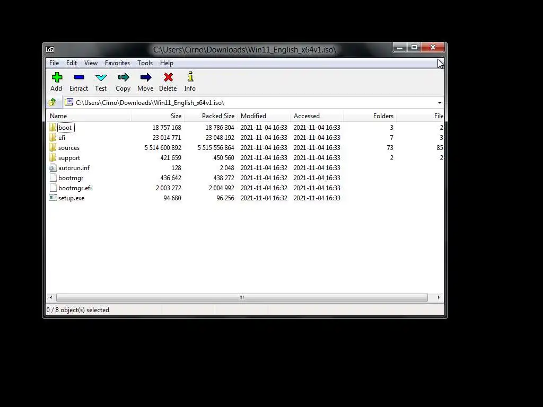Click the Test archive icon
Screen dimensions: 543x407
click(101, 77)
